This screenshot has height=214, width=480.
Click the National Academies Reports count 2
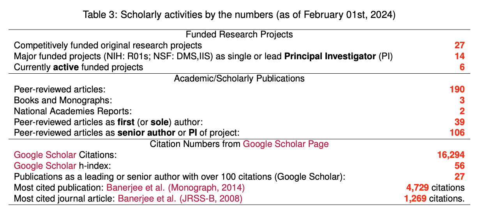pyautogui.click(x=462, y=111)
